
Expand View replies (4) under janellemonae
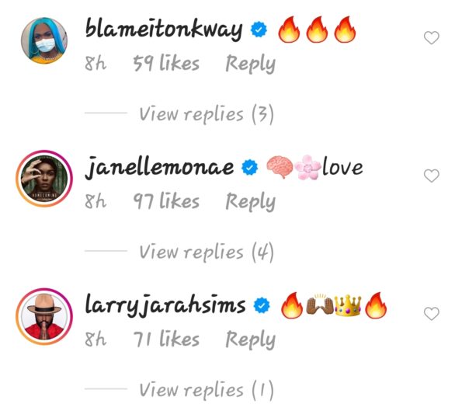[x=207, y=252]
